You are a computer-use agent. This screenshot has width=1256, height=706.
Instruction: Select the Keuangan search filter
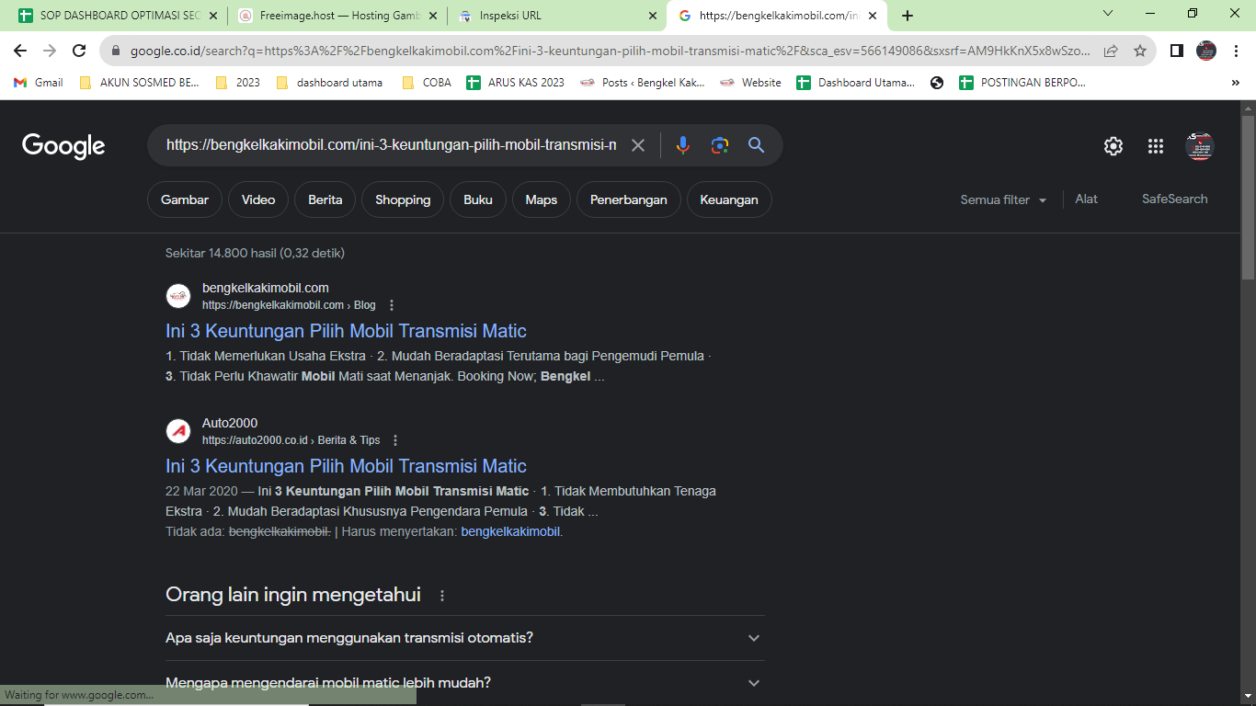click(x=729, y=199)
